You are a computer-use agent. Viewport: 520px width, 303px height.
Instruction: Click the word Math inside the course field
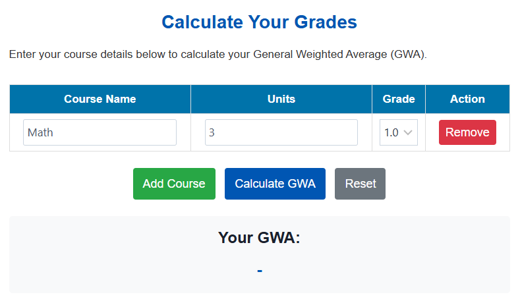pos(40,132)
